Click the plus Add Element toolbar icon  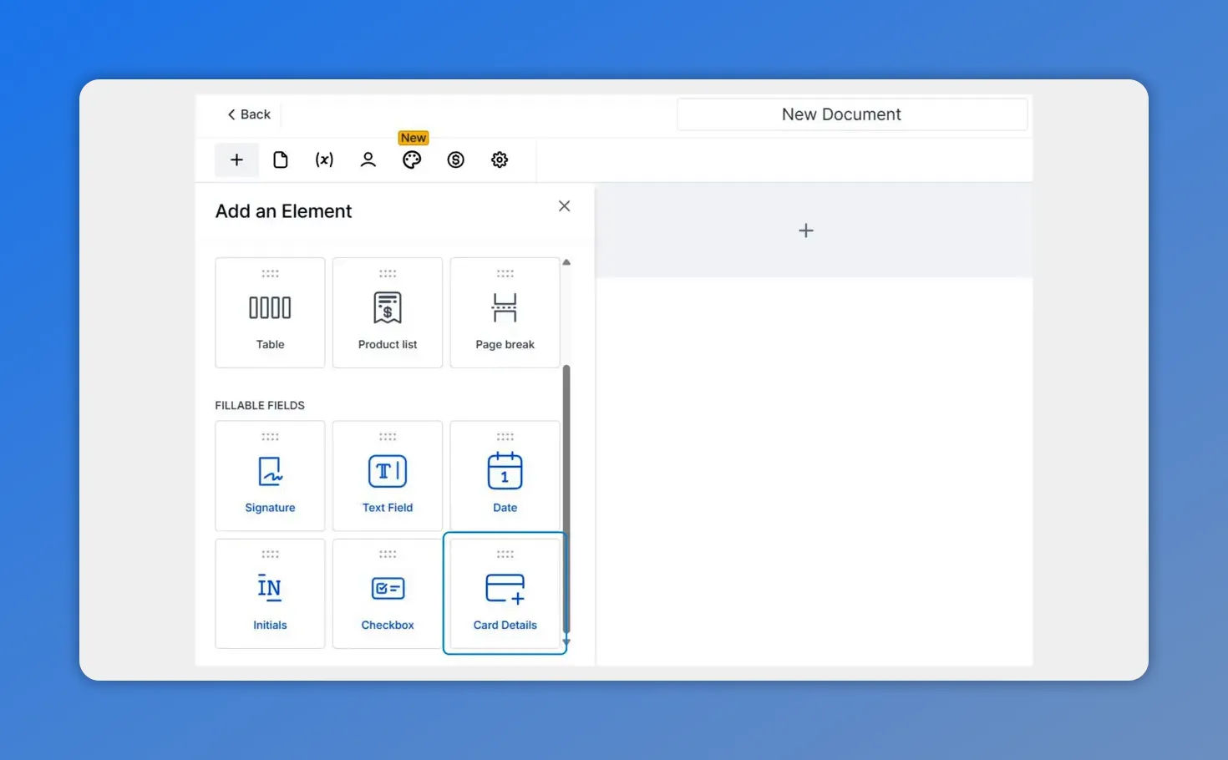tap(236, 160)
